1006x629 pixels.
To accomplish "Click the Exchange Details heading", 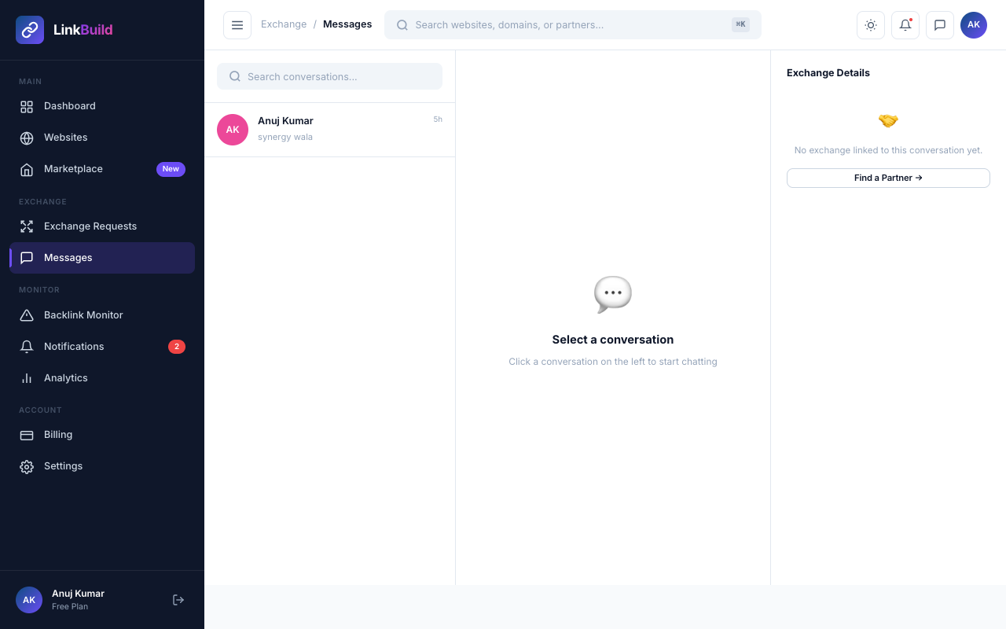I will 828,73.
